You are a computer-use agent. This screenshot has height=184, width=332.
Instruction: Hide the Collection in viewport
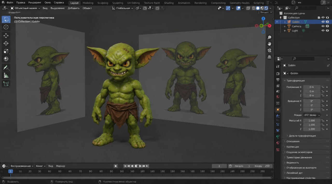(x=323, y=18)
